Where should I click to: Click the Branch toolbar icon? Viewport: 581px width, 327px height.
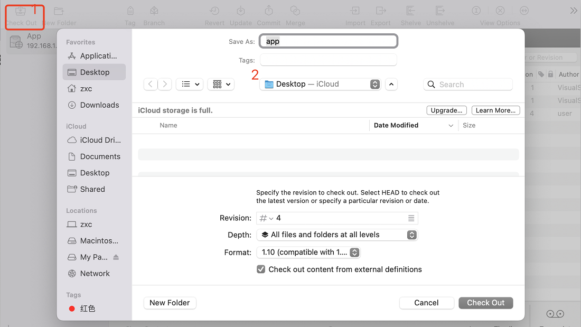154,11
